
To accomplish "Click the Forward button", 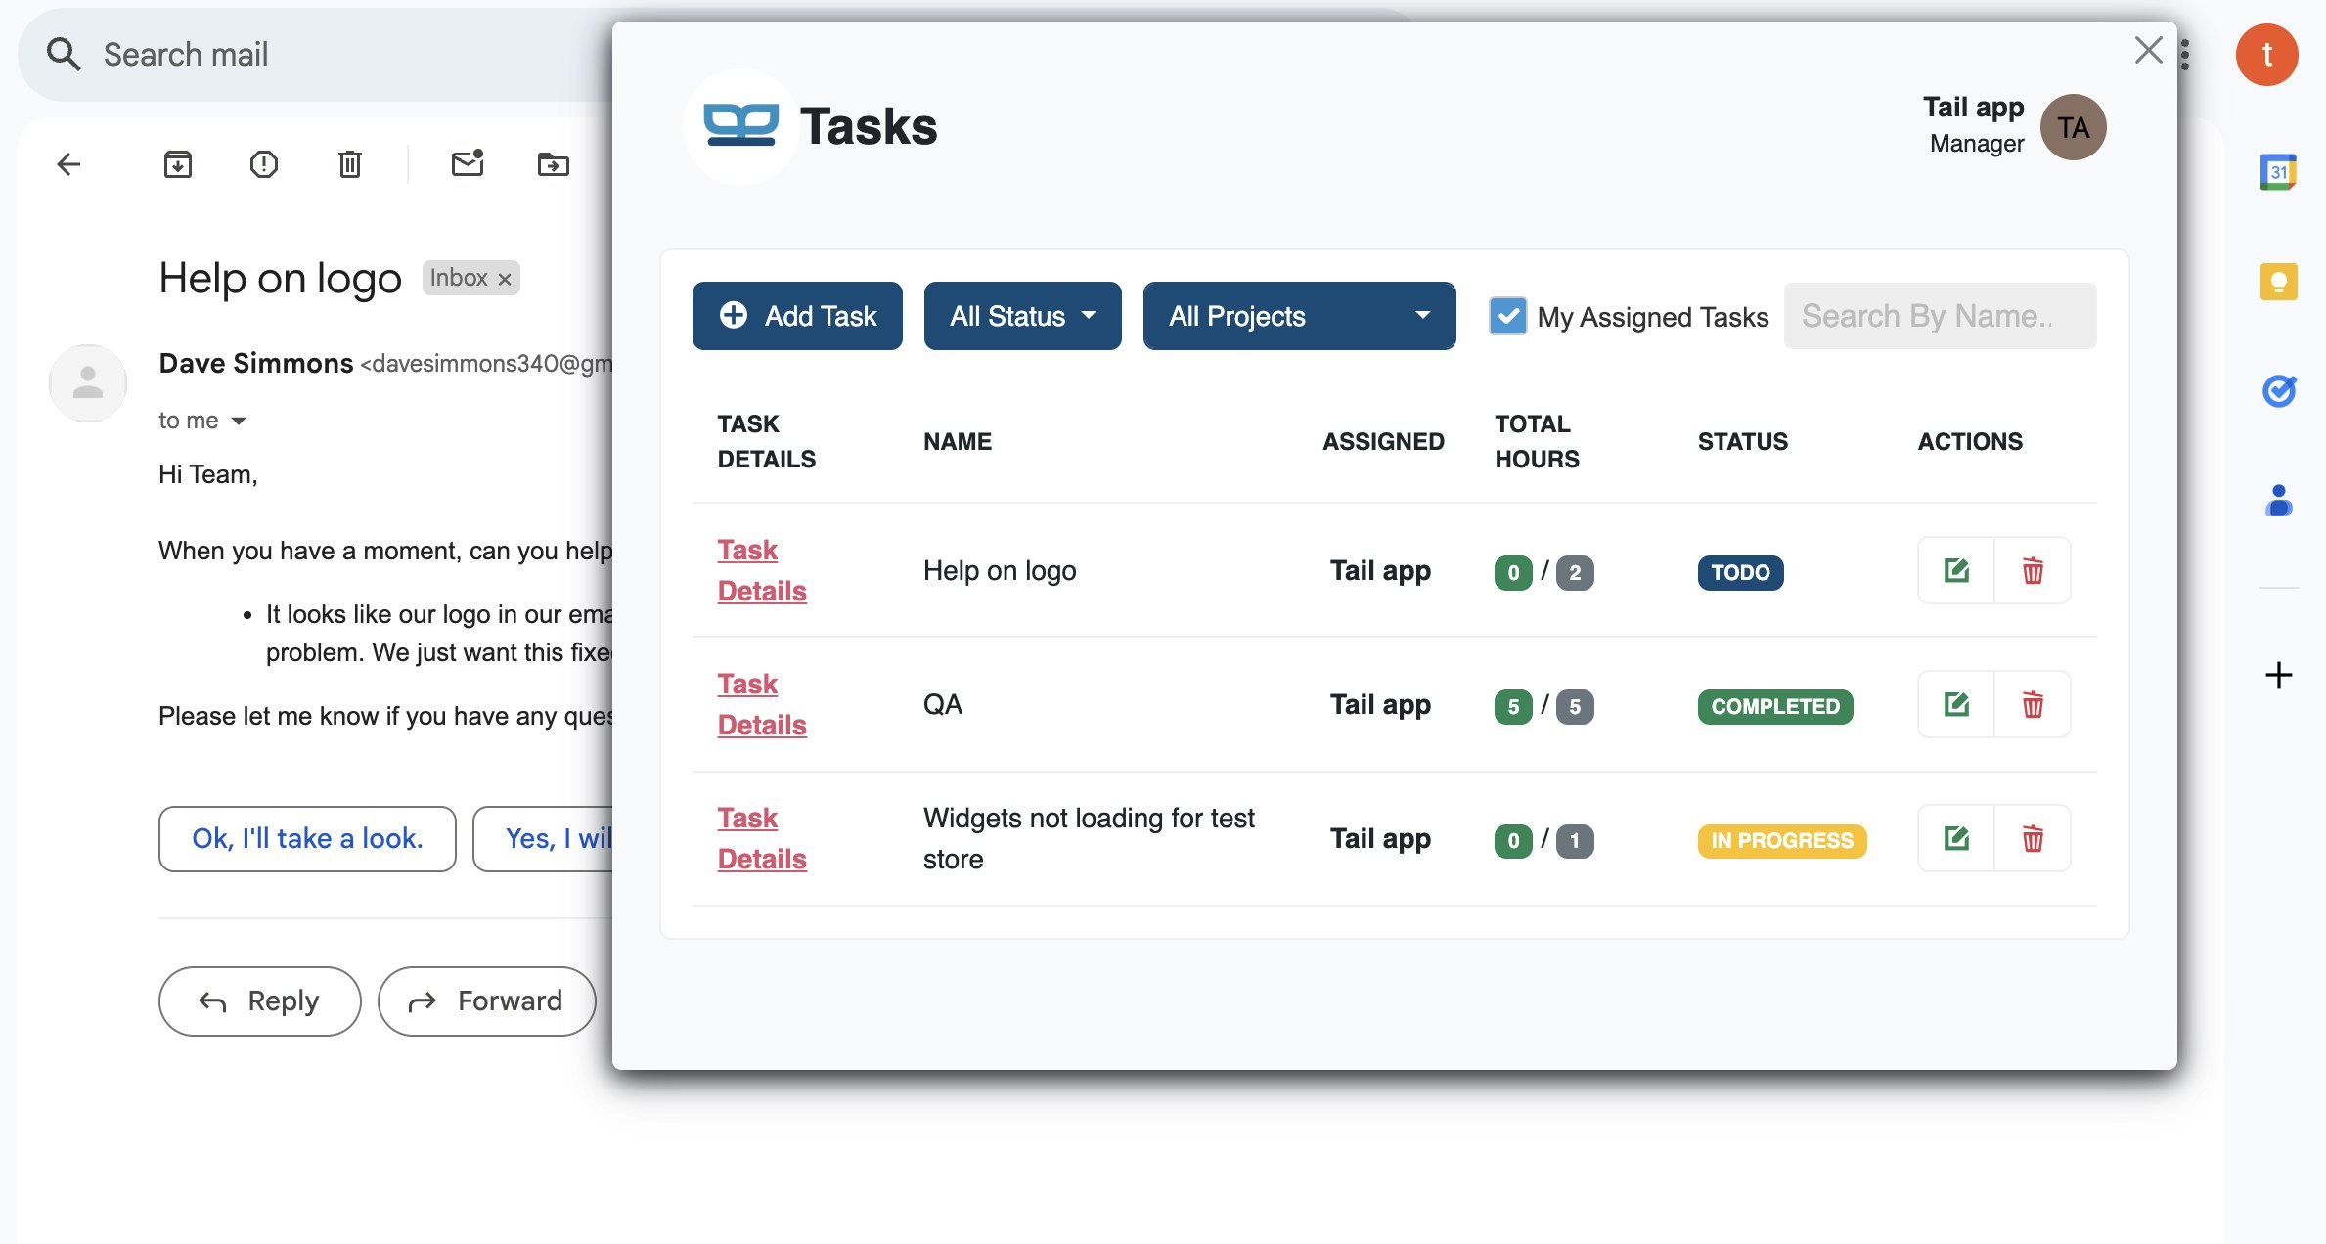I will pos(487,1000).
